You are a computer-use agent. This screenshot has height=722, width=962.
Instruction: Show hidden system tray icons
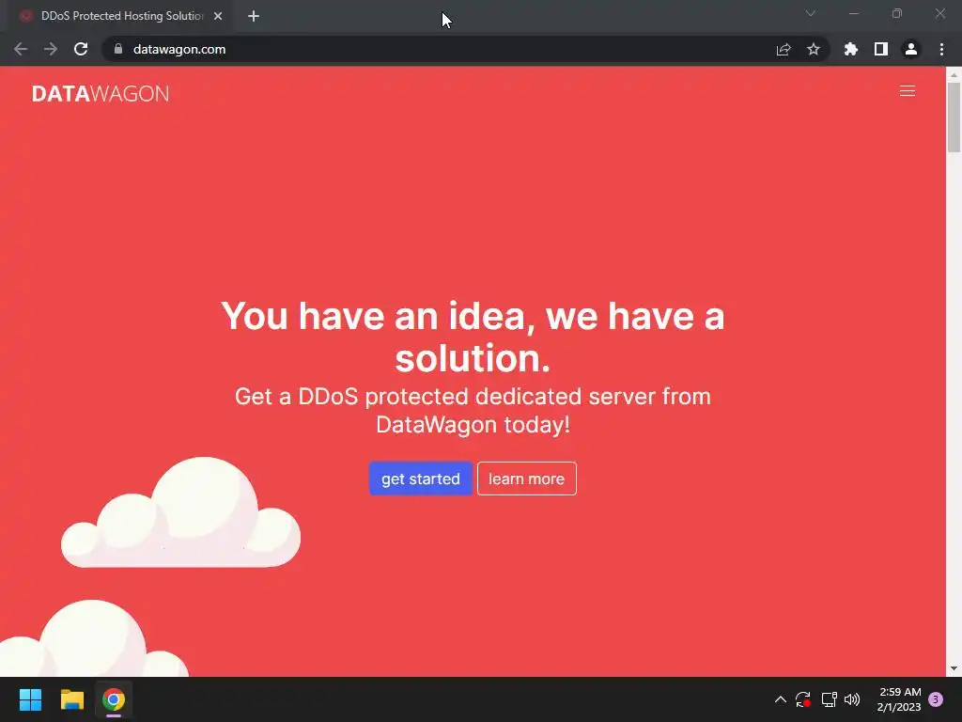pos(781,699)
